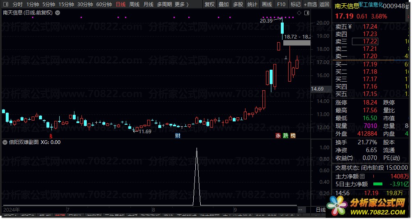Select the 30分钟 period
This screenshot has height=219, width=412.
[85, 5]
